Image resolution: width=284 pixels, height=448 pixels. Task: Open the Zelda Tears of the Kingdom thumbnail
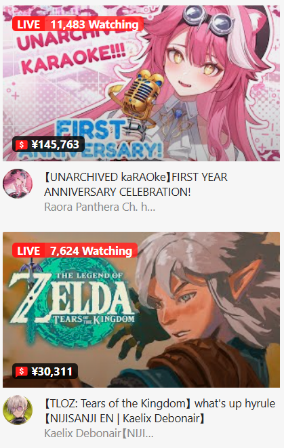pyautogui.click(x=141, y=310)
